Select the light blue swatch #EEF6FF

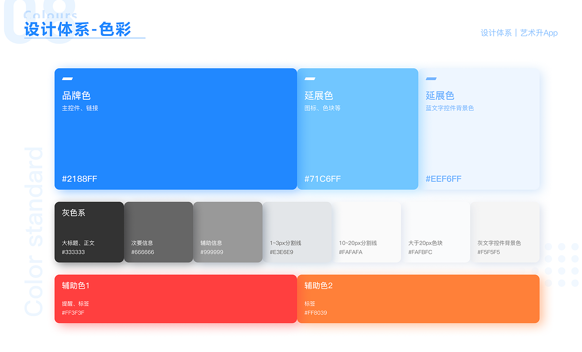(x=479, y=129)
